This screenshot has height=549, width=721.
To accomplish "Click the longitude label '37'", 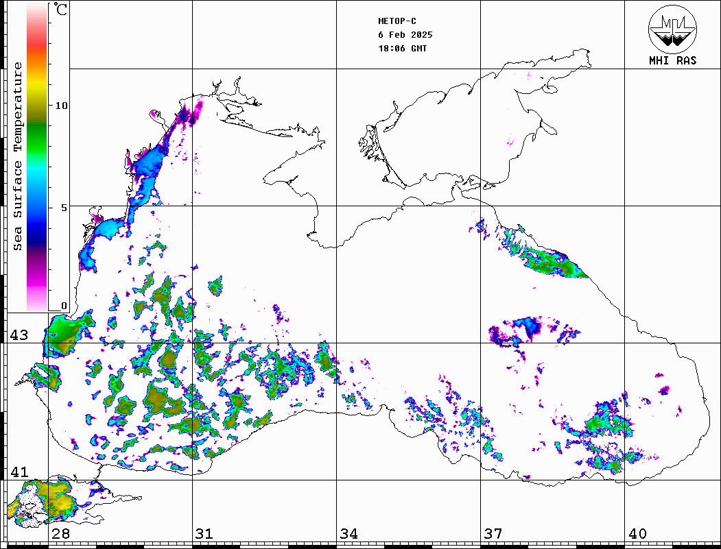I will coord(493,534).
